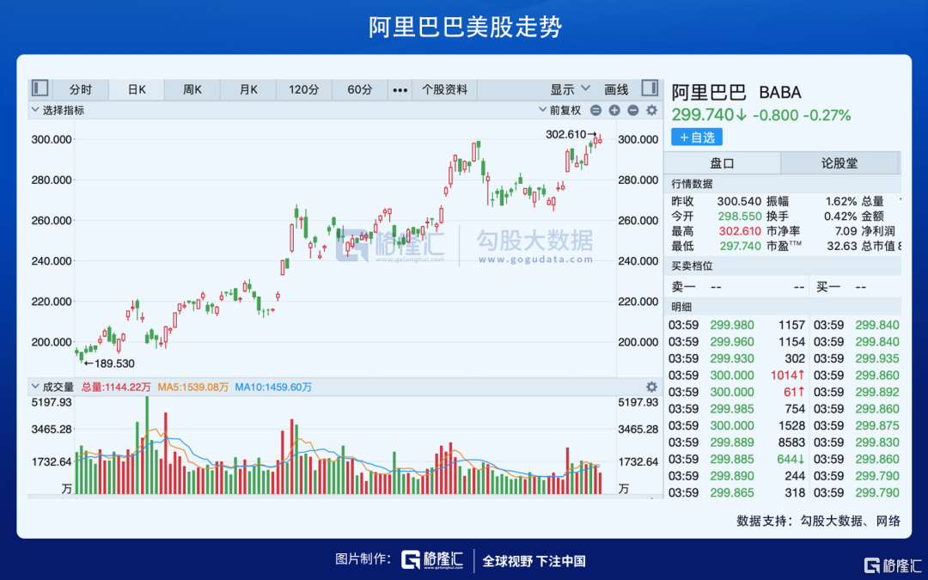
Task: Click the 总量:1144.22万 volume readout
Action: tap(117, 387)
